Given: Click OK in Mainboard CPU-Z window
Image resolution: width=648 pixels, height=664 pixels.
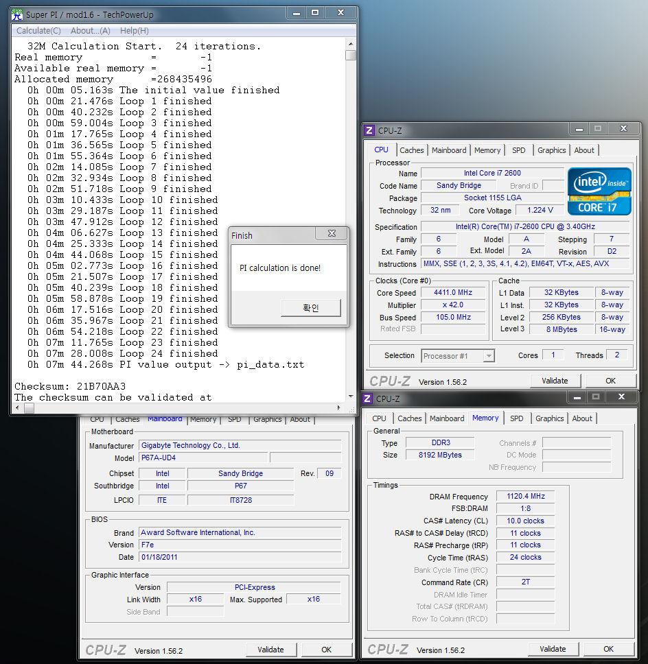Looking at the screenshot, I should 326,650.
